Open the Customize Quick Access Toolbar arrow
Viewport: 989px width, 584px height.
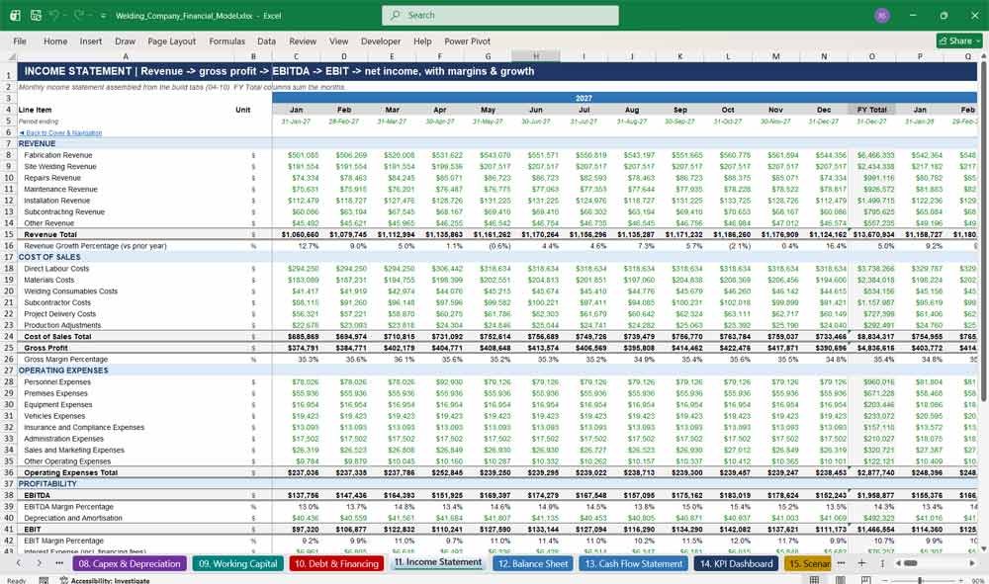pyautogui.click(x=103, y=16)
